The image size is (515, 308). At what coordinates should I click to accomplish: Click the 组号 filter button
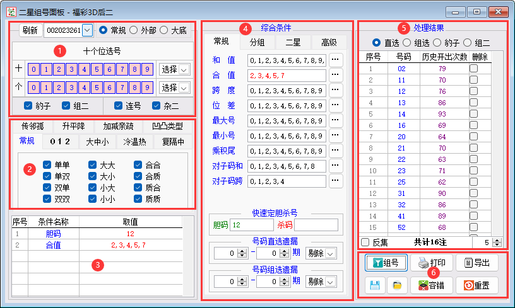coord(385,263)
